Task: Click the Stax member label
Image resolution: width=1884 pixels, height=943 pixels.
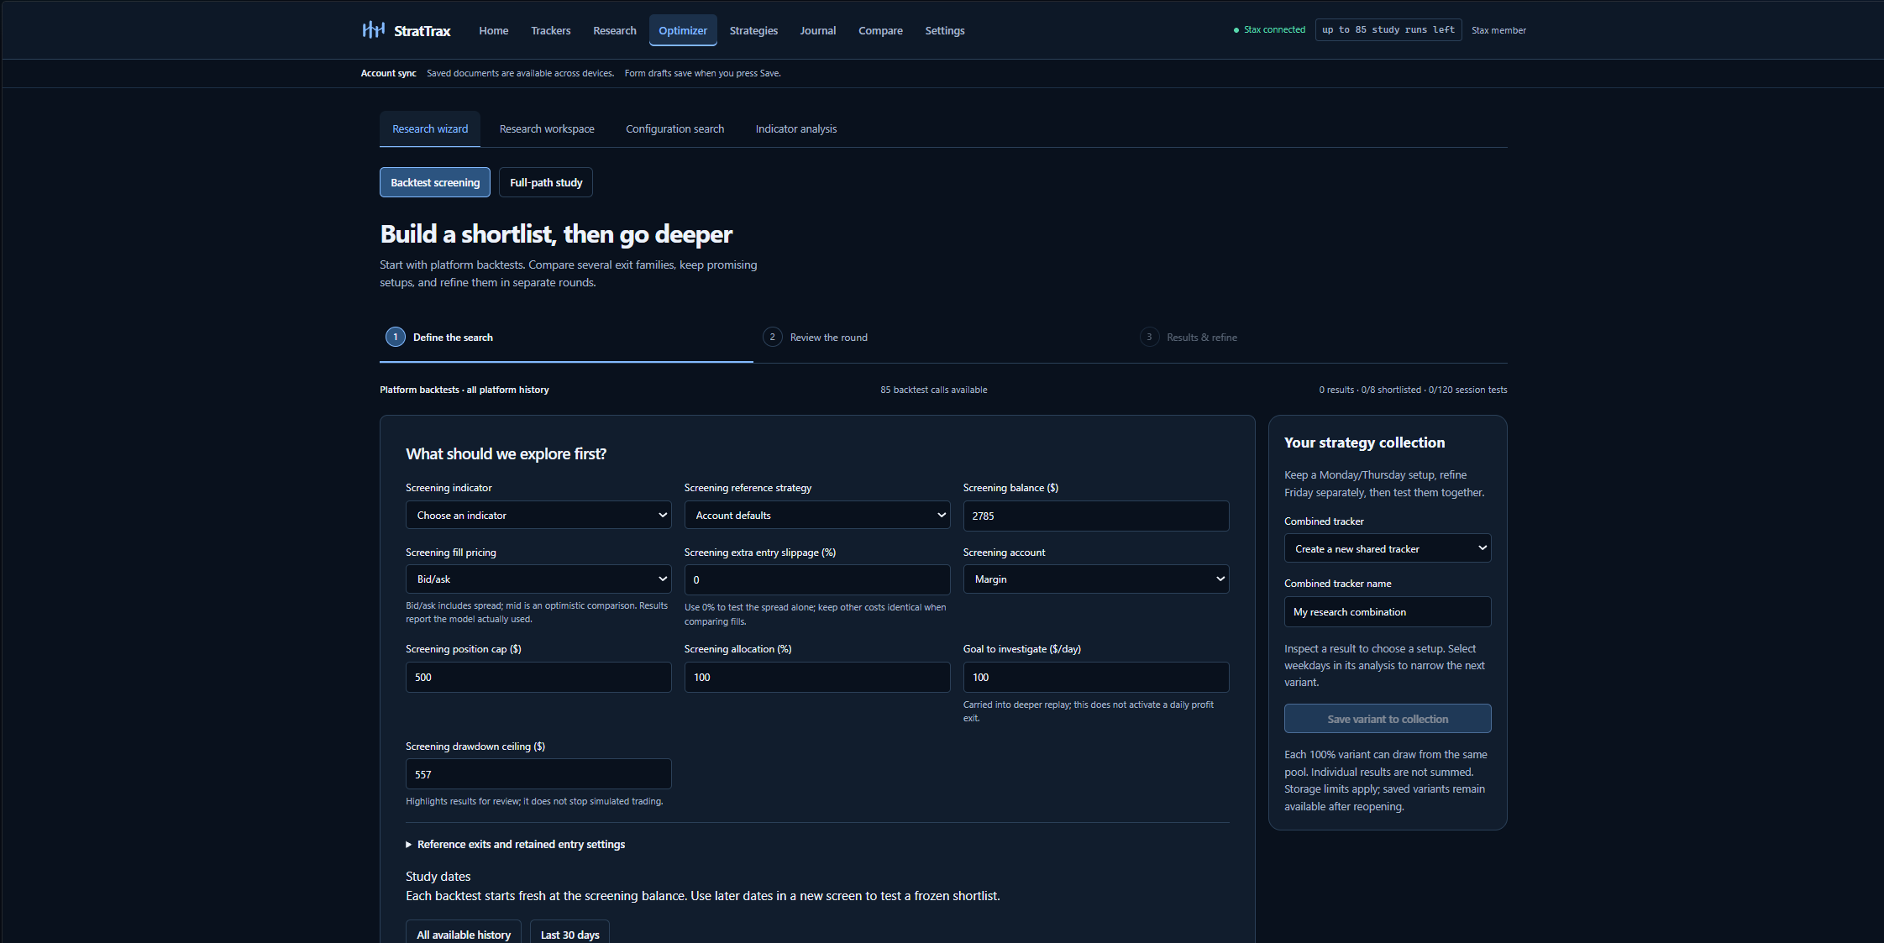Action: (1498, 30)
